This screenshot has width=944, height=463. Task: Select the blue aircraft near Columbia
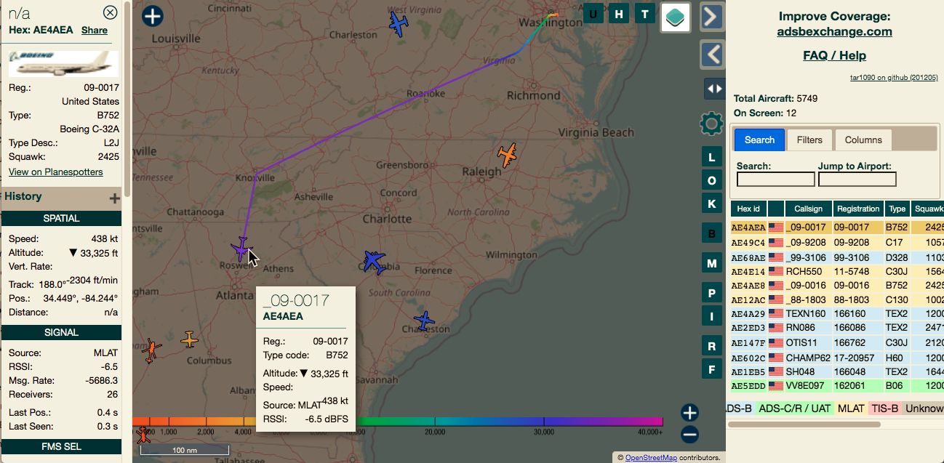374,261
